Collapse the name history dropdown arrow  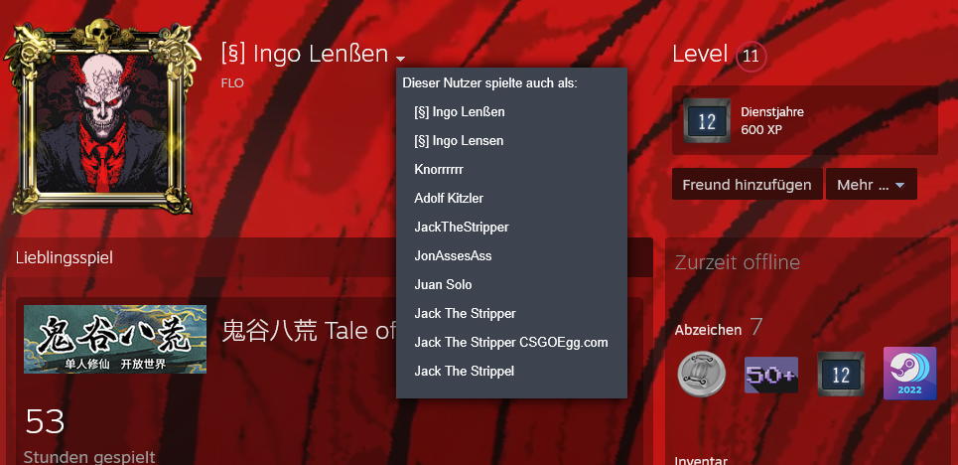(400, 59)
